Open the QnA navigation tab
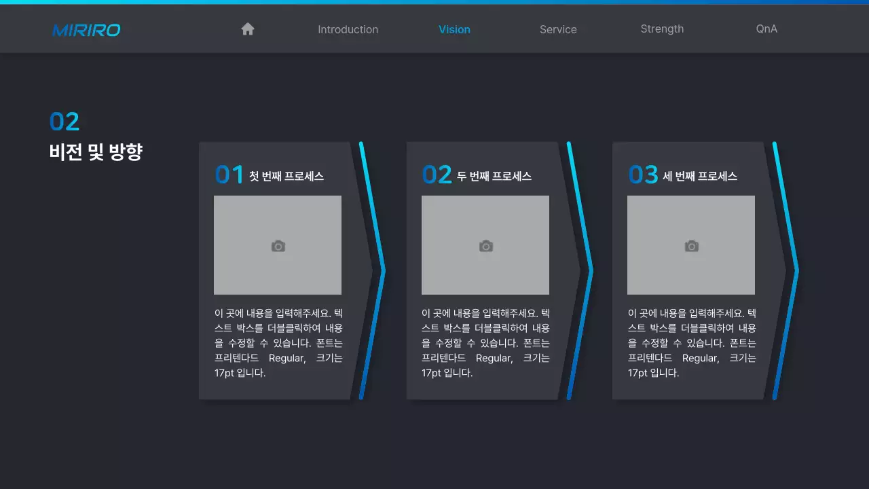This screenshot has width=869, height=489. click(x=766, y=29)
